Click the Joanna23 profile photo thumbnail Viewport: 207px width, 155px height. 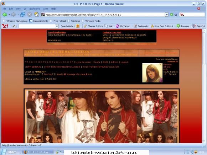pyautogui.click(x=152, y=73)
